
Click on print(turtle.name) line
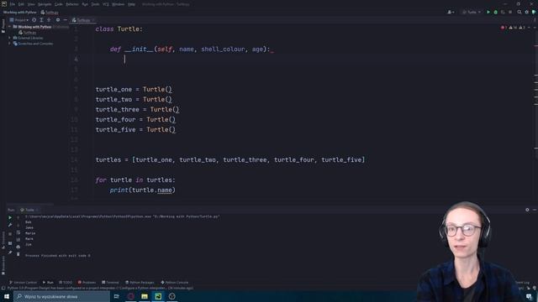tap(142, 190)
